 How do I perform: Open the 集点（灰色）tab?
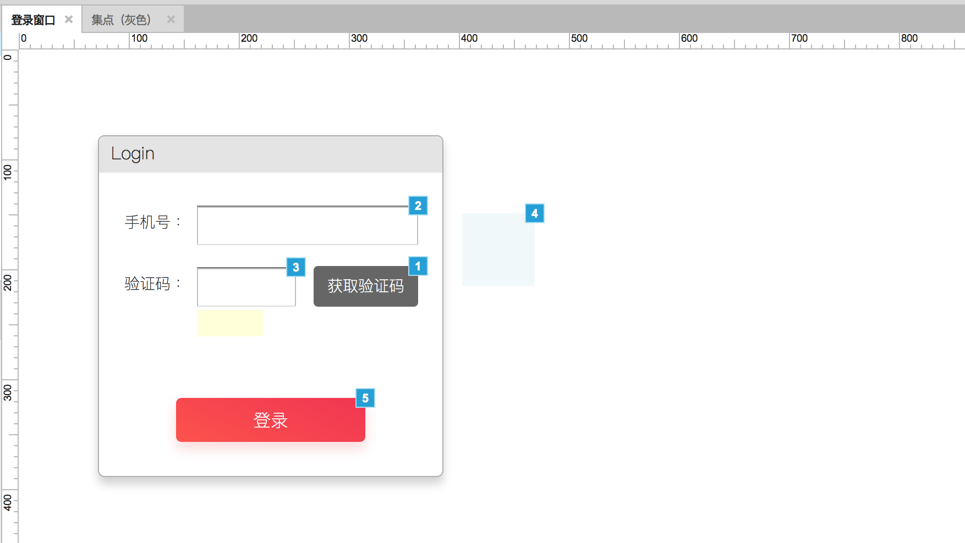[x=121, y=20]
